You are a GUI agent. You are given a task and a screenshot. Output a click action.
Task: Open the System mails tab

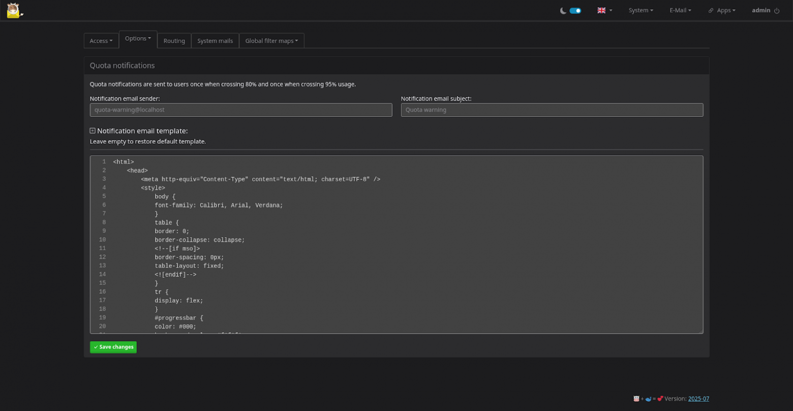coord(215,41)
